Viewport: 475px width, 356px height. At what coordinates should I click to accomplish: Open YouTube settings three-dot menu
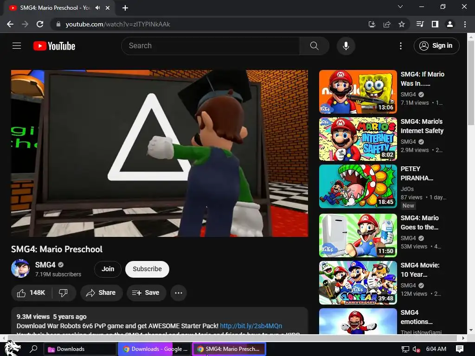pos(401,46)
